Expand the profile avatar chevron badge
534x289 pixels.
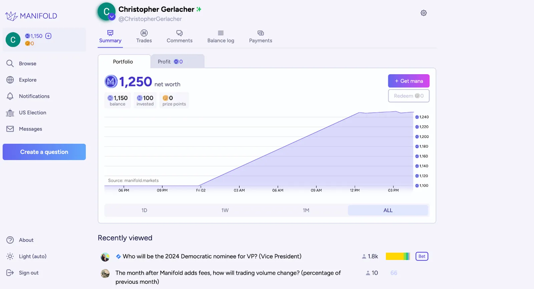112,17
